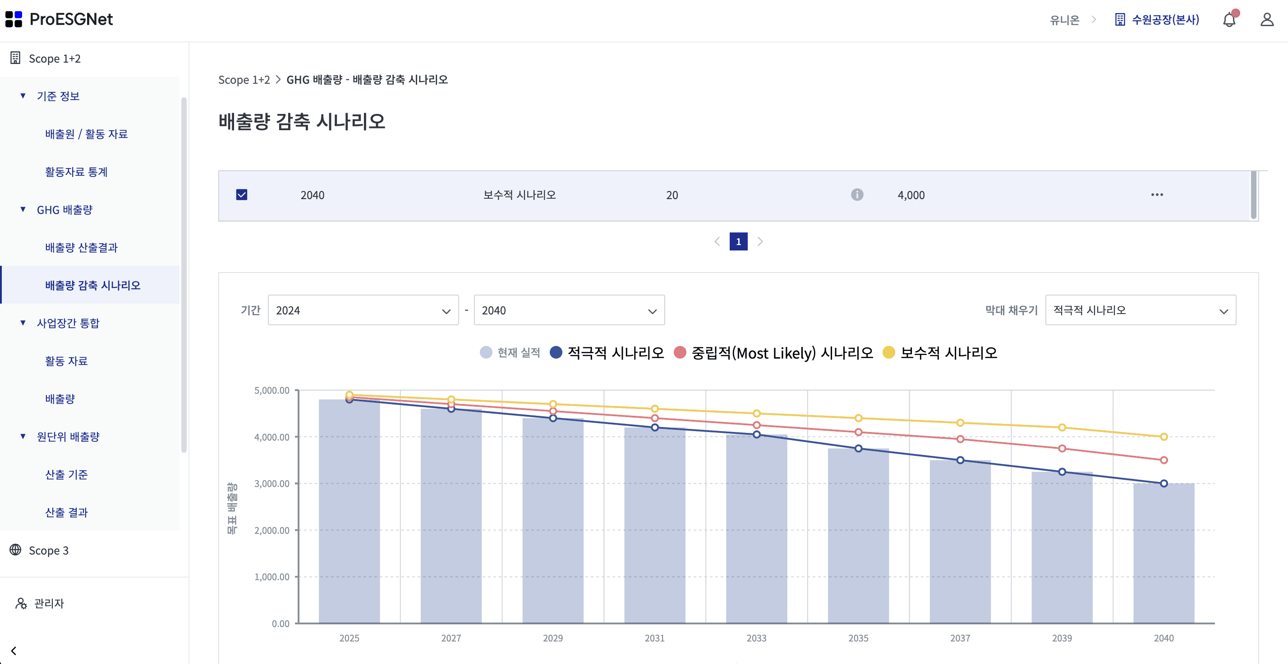Screen dimensions: 1288x664
Task: Toggle the red 중립적(Most Likely) legend swatch
Action: click(680, 353)
